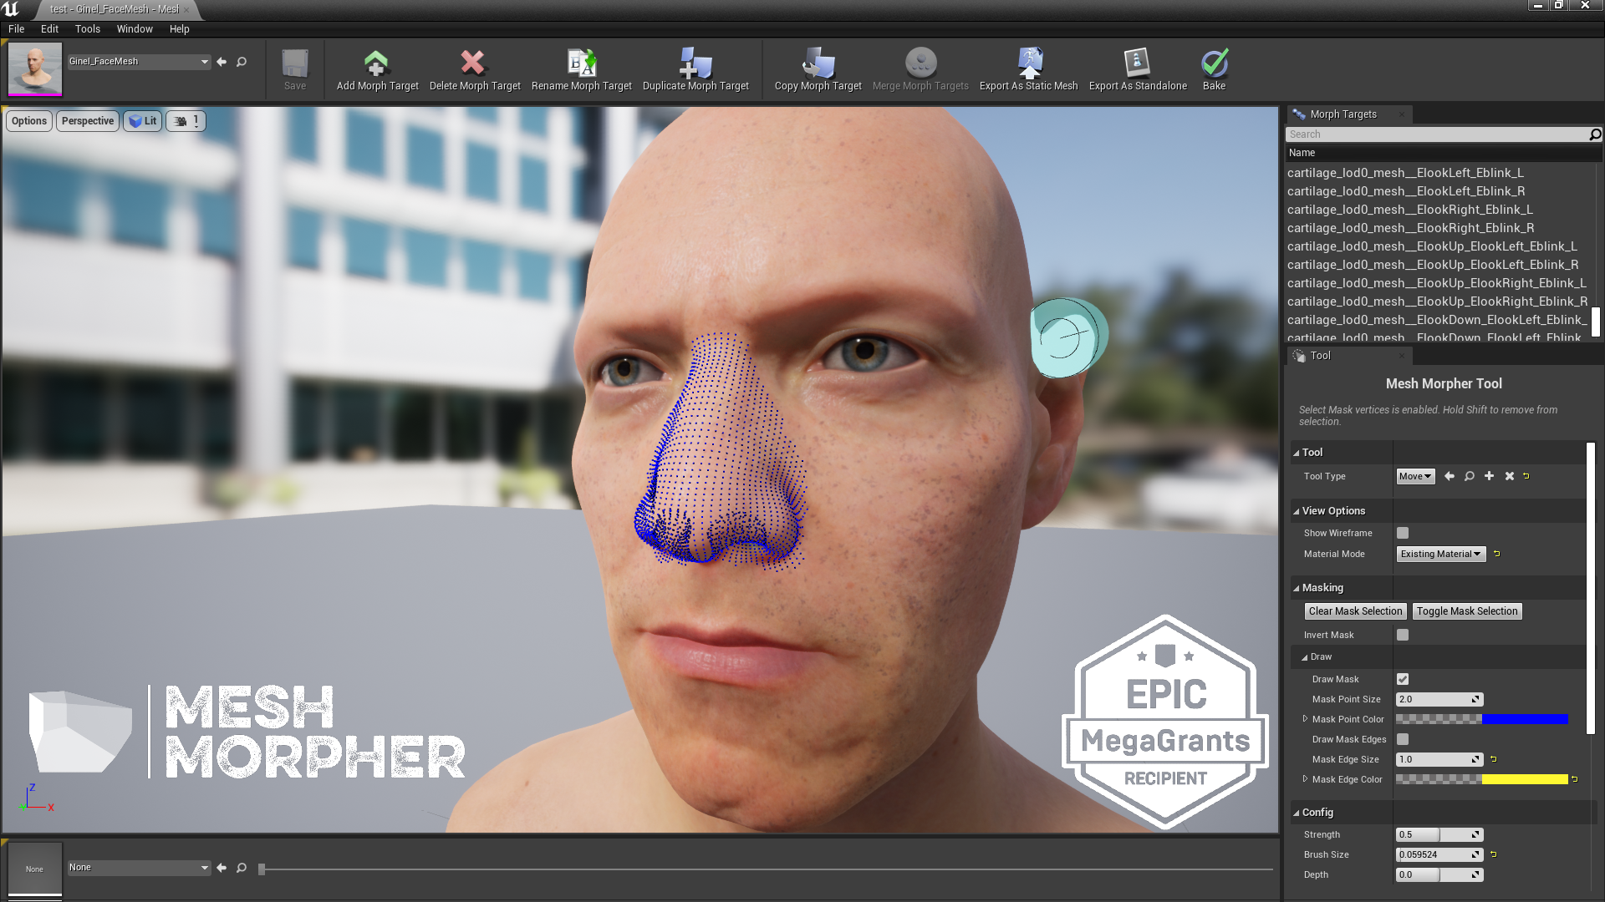Click the blue Mask Point Color swatch
Viewport: 1605px width, 902px height.
coord(1524,719)
